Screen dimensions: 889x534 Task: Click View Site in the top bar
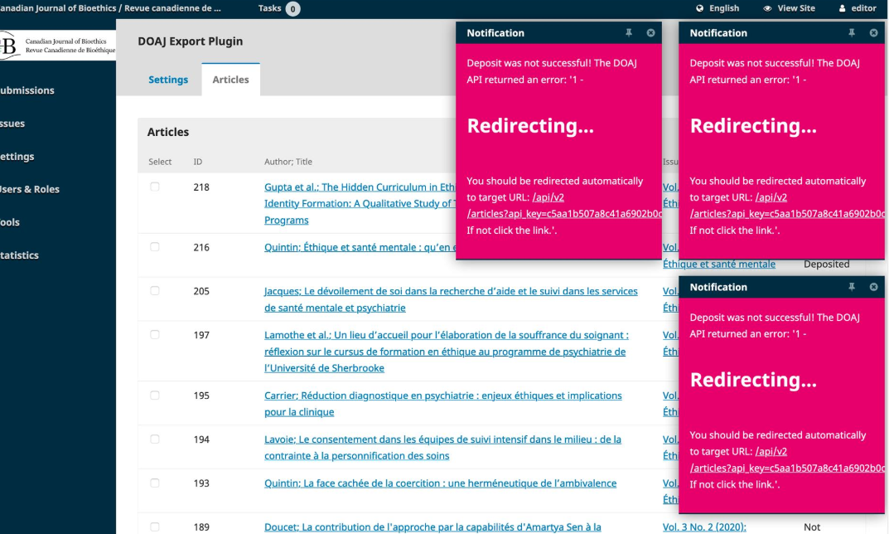[x=790, y=8]
